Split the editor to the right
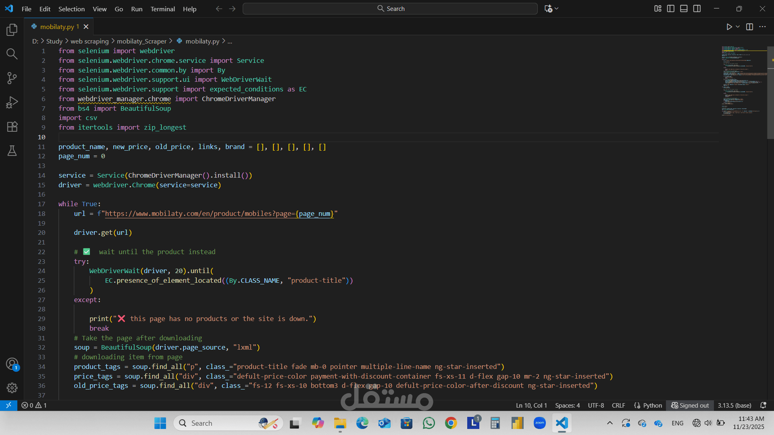Screen dimensions: 774x435 coord(749,27)
